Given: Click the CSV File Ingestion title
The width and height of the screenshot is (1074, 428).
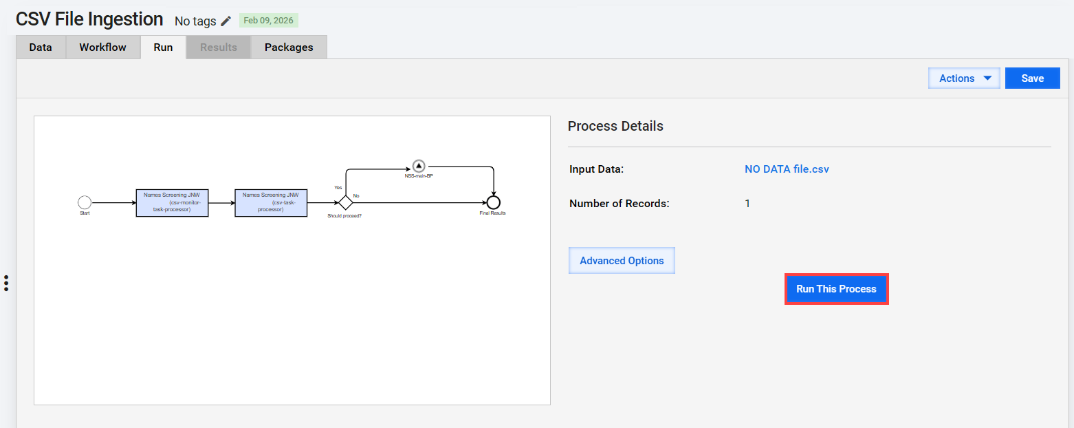Looking at the screenshot, I should tap(89, 19).
